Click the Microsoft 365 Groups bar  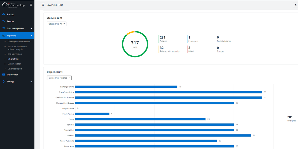click(x=154, y=103)
